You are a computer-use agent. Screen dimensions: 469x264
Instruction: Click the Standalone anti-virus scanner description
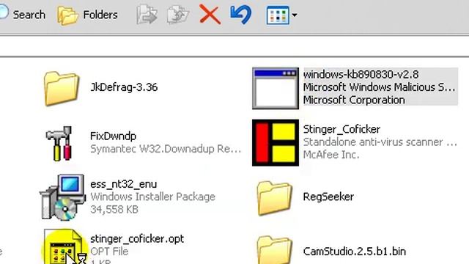380,142
